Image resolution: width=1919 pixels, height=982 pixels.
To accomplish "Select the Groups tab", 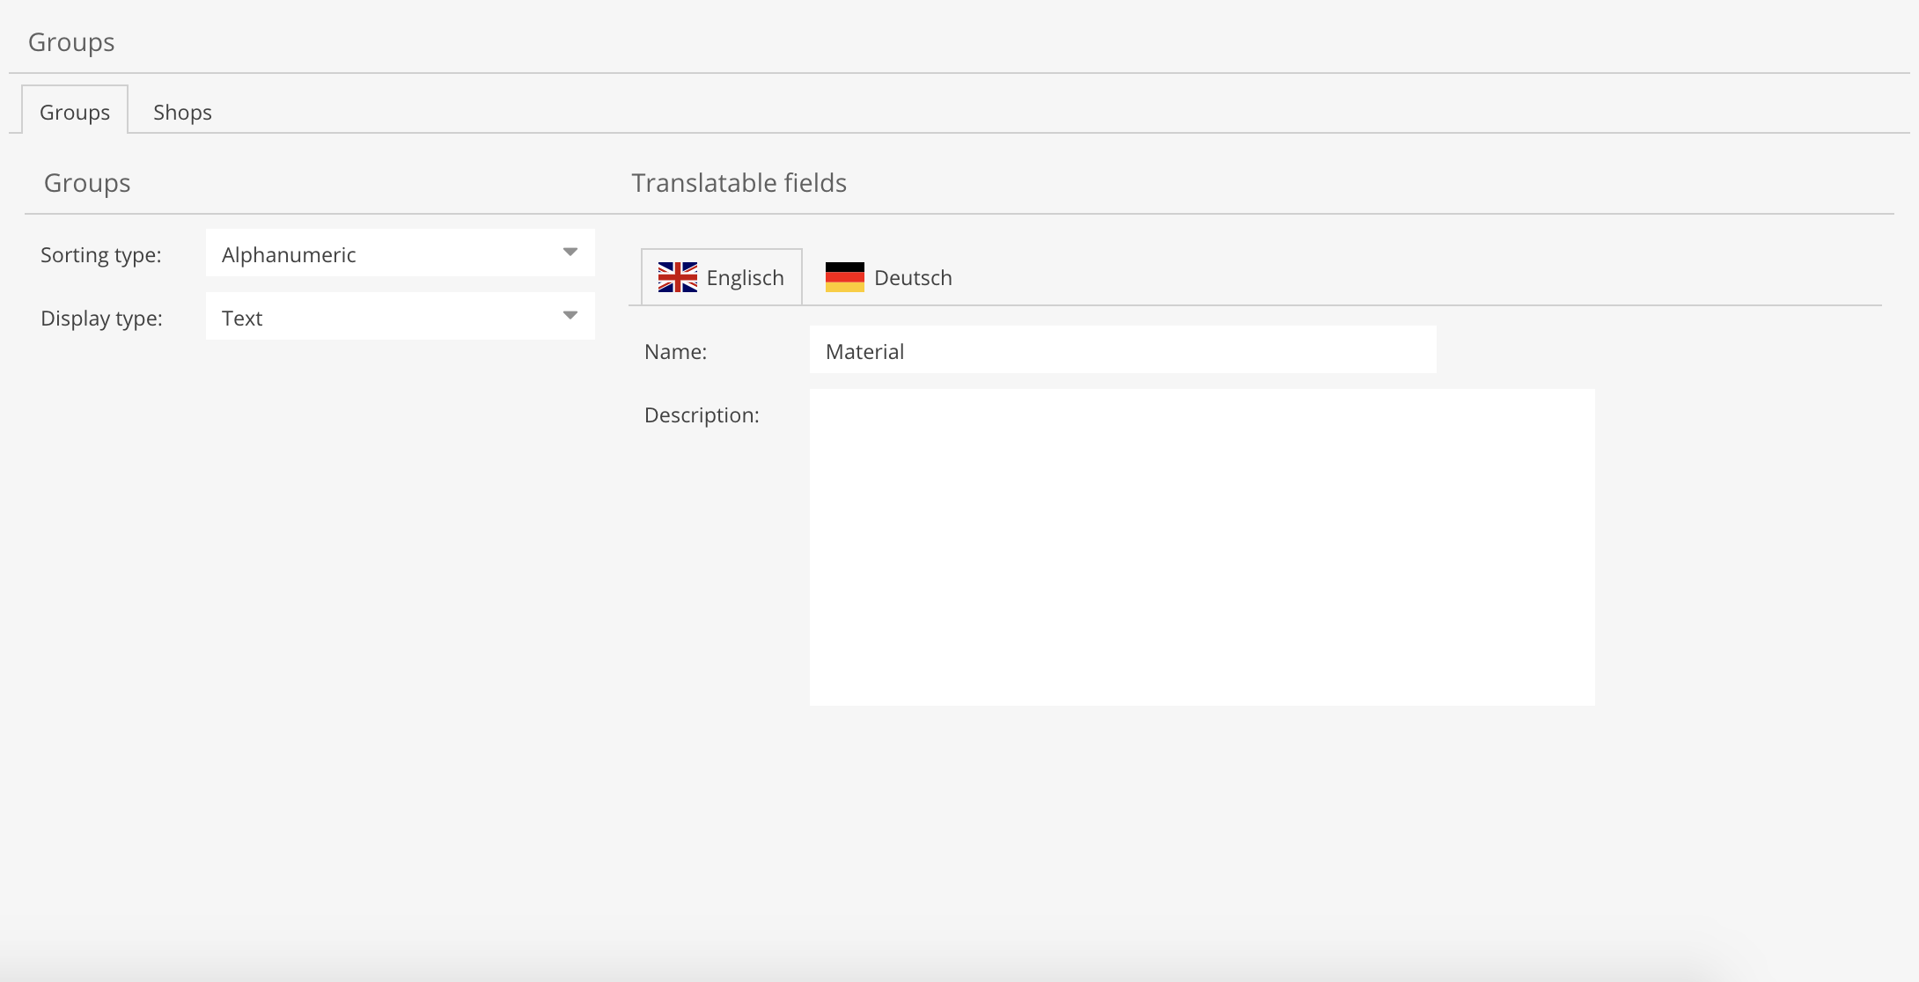I will point(75,112).
